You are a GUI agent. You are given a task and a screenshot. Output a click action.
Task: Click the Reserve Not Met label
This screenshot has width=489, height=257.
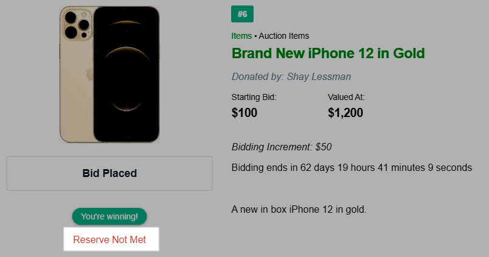[x=109, y=239]
